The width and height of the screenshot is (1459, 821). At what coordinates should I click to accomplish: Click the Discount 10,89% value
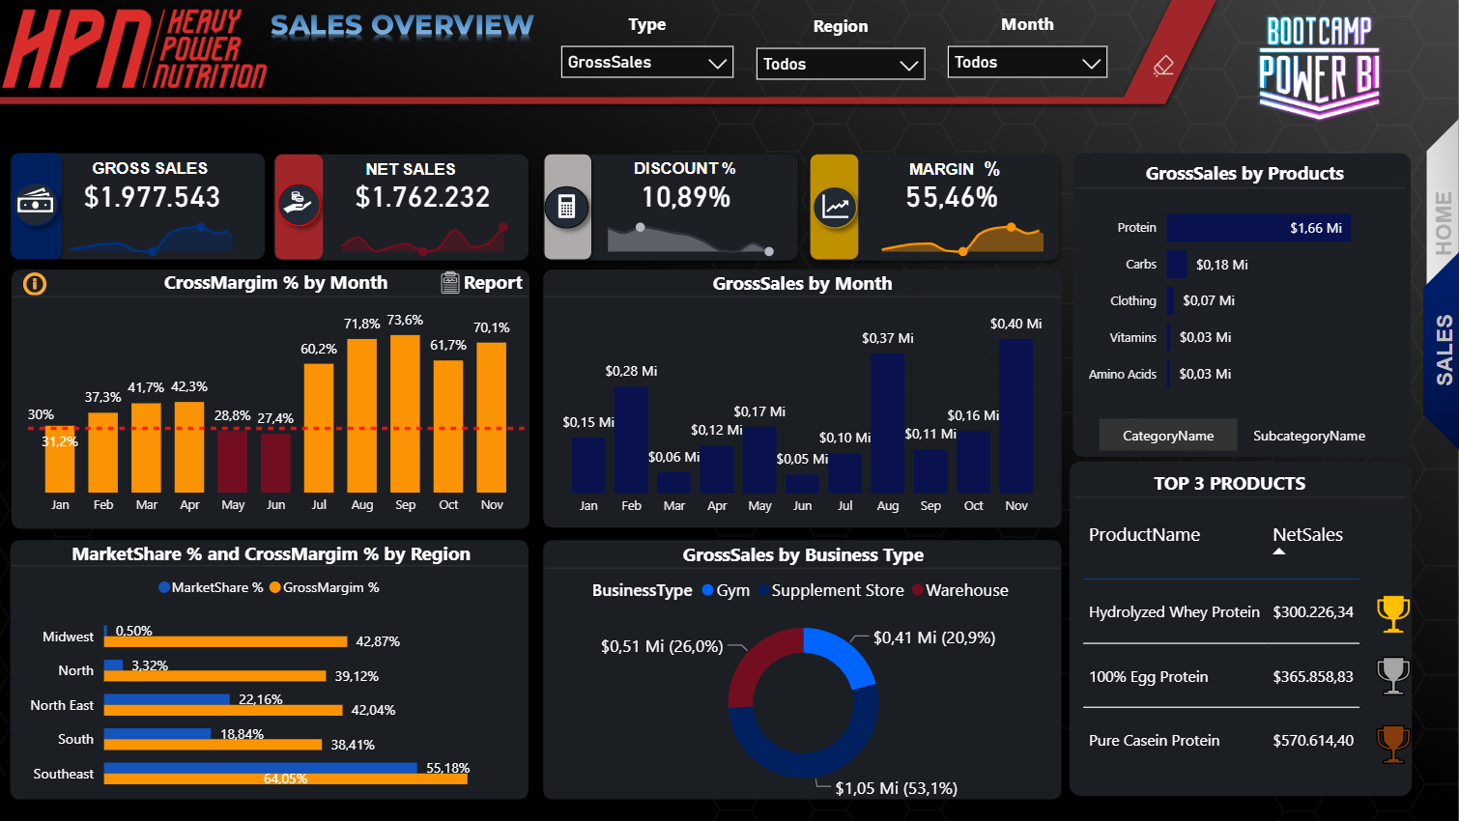[x=686, y=197]
